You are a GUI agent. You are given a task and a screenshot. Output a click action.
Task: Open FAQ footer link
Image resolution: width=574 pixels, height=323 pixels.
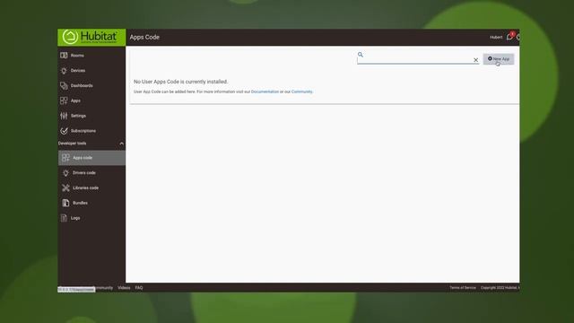139,288
